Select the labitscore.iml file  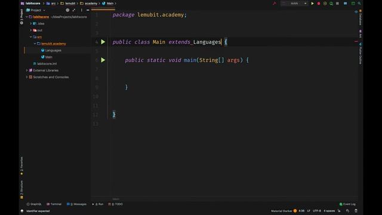point(47,64)
